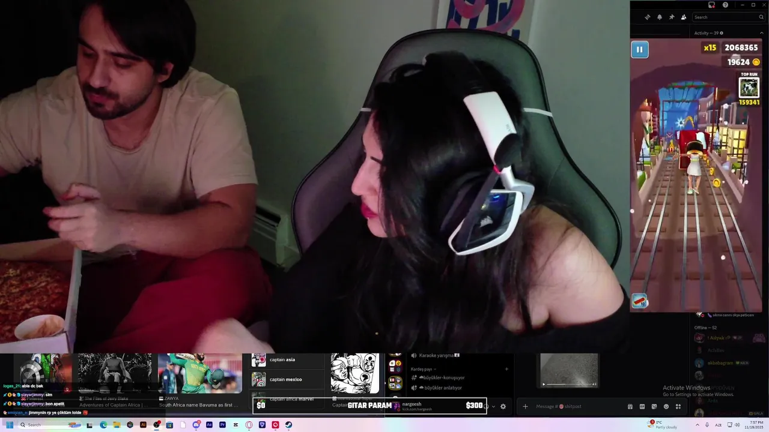Open Adobe Premiere Pro from taskbar
This screenshot has width=769, height=432.
tap(222, 425)
